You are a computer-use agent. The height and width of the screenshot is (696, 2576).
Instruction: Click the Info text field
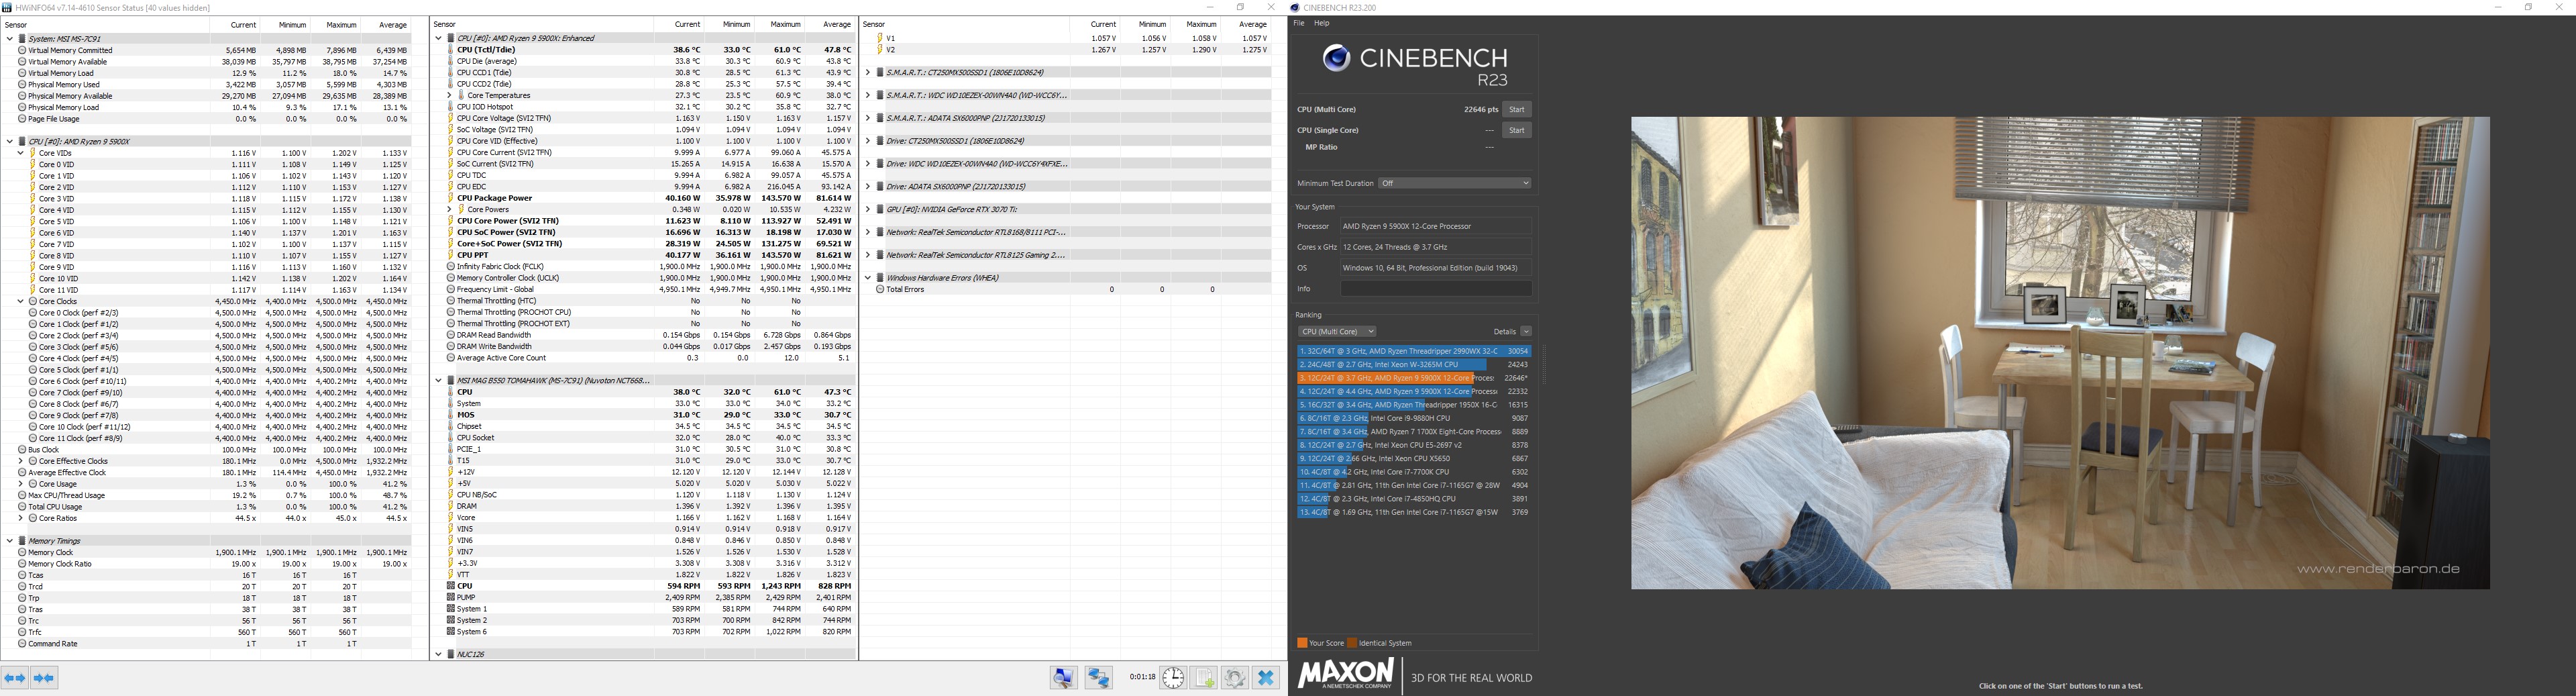[1436, 289]
